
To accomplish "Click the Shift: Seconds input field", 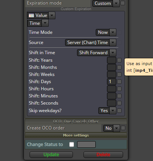I will [111, 103].
